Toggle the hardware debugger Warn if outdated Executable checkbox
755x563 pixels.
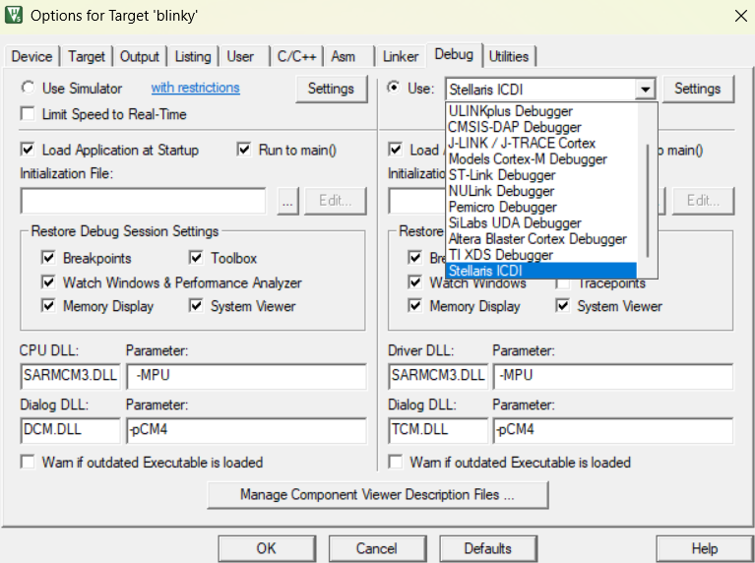(396, 463)
